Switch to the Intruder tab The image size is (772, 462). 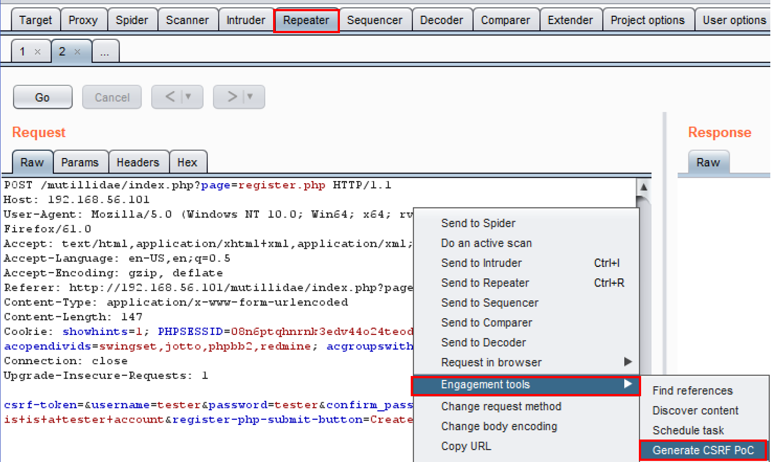[246, 20]
